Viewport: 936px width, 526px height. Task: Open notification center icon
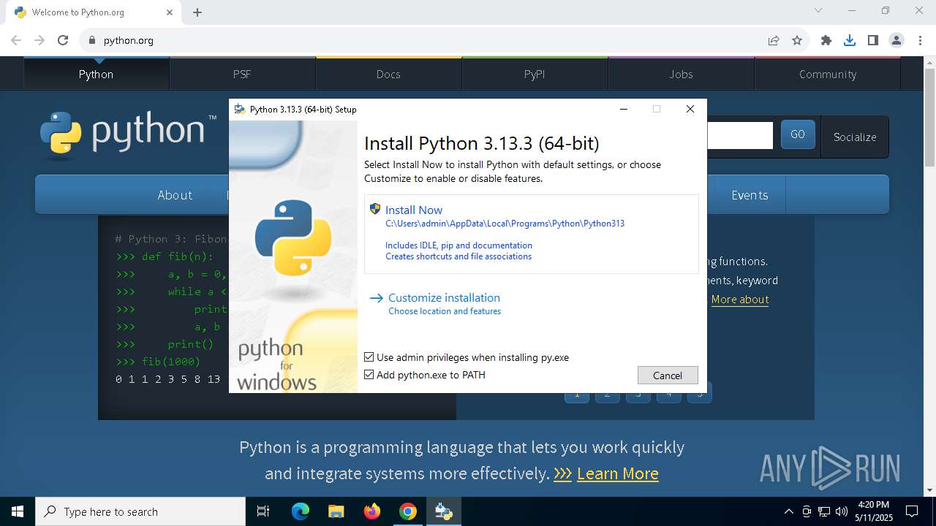tap(912, 511)
